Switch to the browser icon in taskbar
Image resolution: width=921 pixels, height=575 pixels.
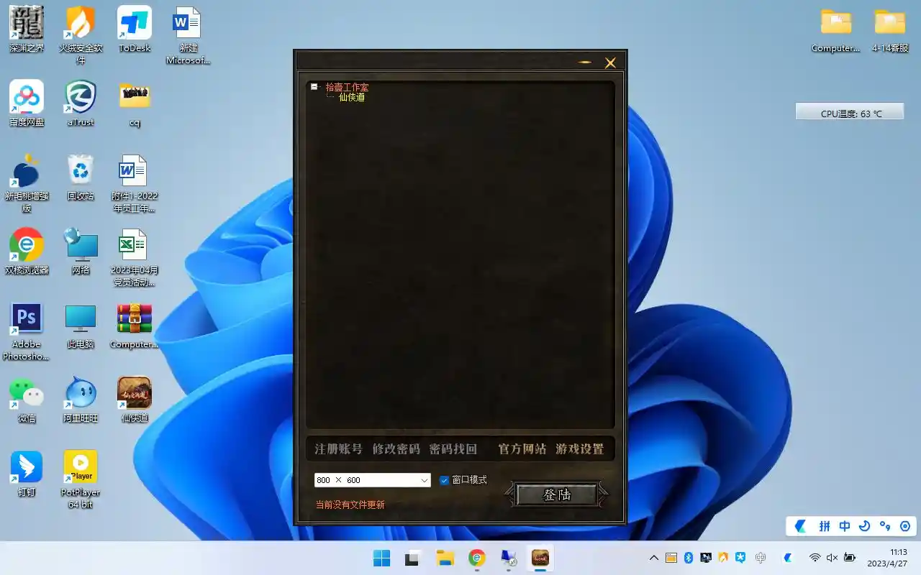(x=476, y=558)
